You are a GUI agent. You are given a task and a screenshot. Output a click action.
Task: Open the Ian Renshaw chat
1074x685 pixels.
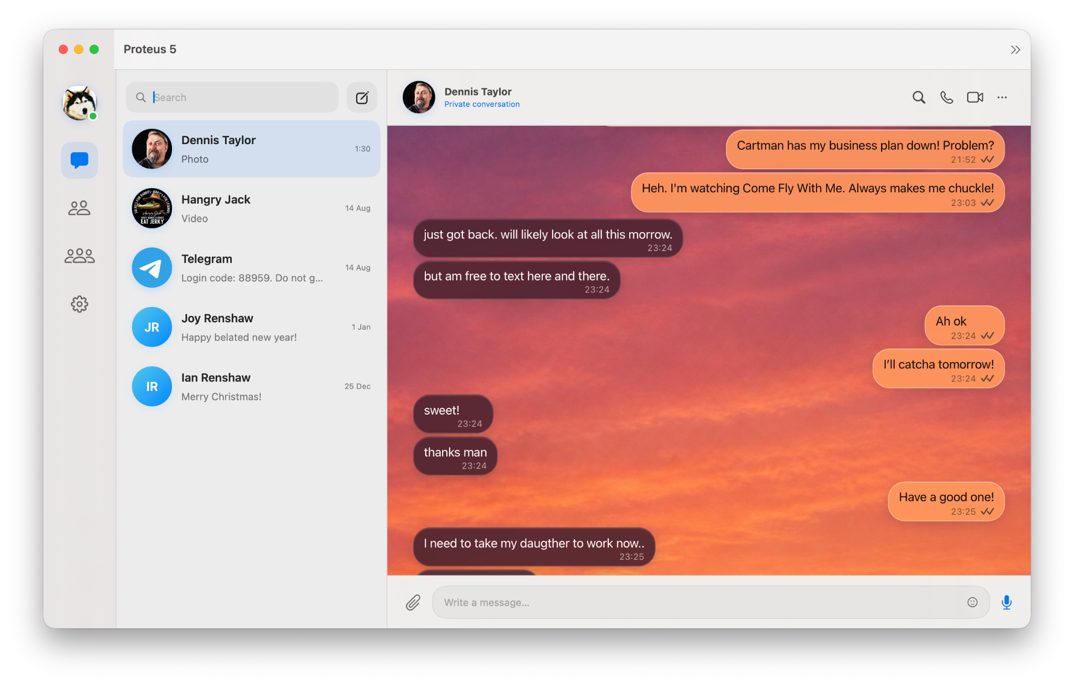click(x=251, y=387)
